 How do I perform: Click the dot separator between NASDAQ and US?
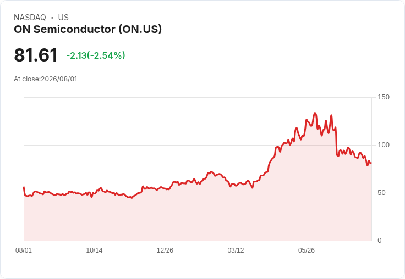point(52,18)
